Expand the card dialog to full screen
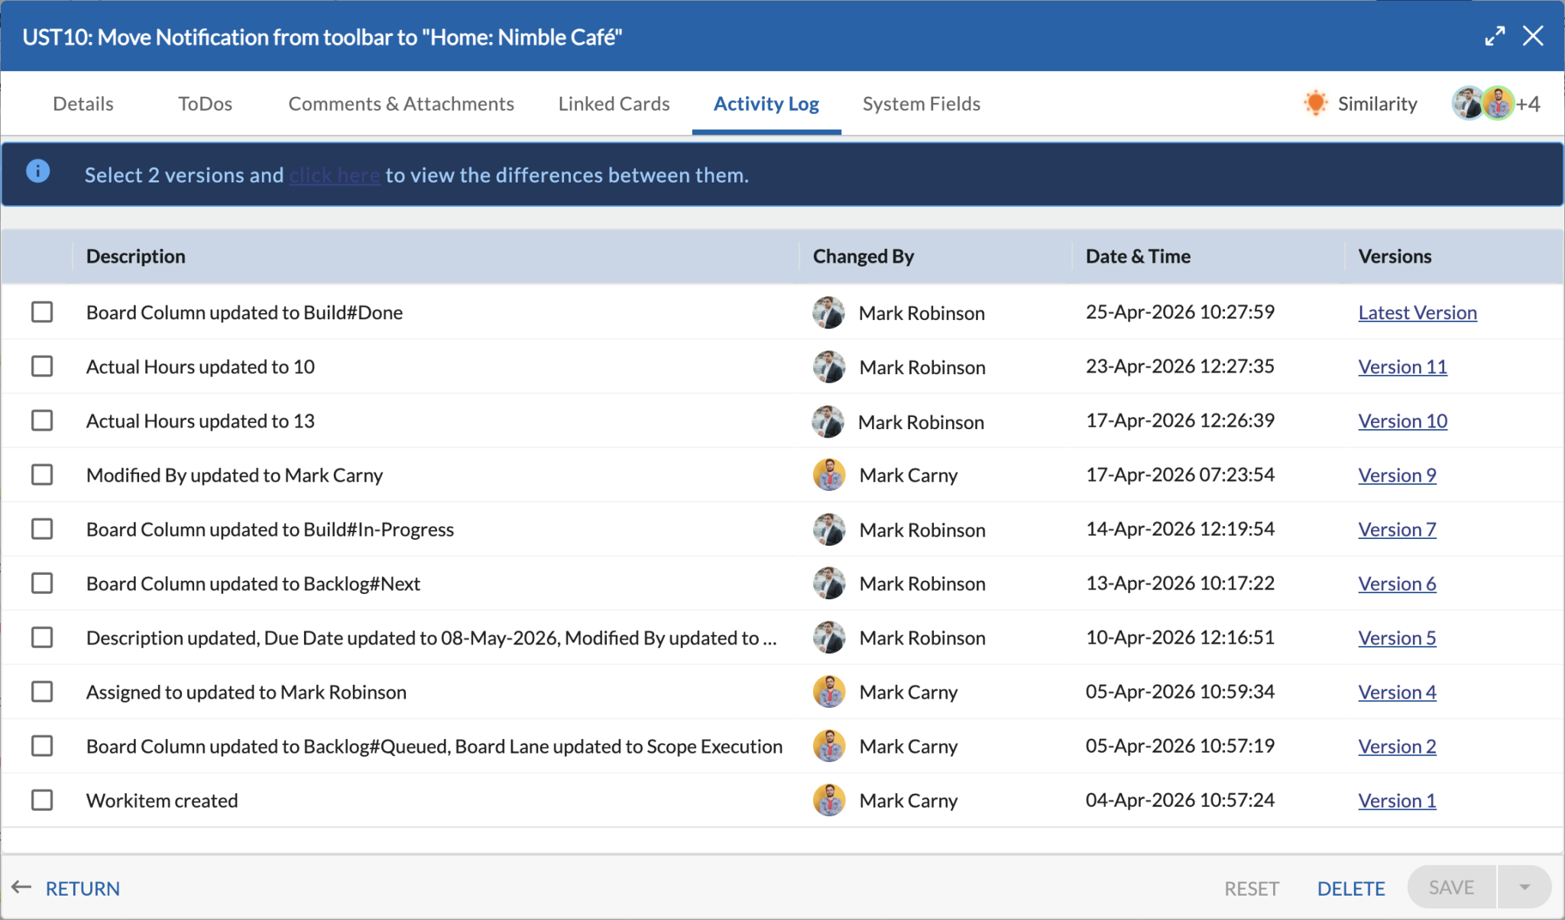Image resolution: width=1565 pixels, height=920 pixels. pos(1495,36)
